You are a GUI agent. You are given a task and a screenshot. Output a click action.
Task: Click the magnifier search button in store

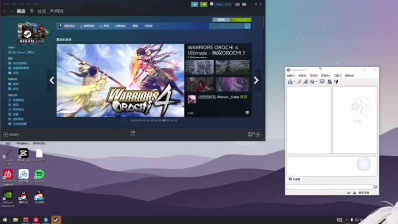pyautogui.click(x=247, y=26)
